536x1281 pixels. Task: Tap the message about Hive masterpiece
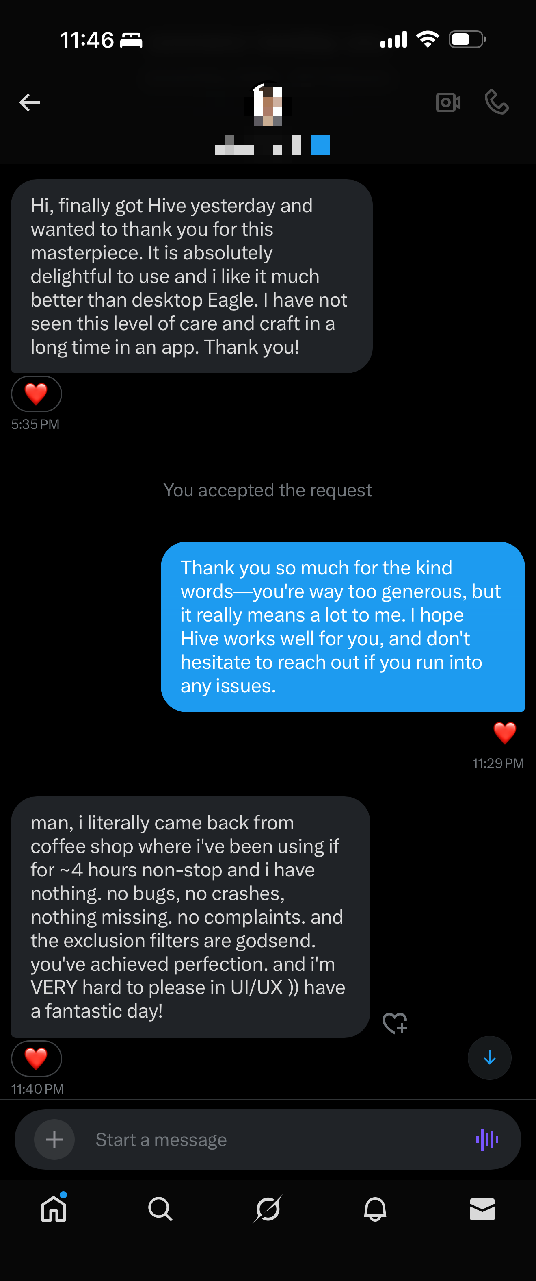[x=191, y=276]
